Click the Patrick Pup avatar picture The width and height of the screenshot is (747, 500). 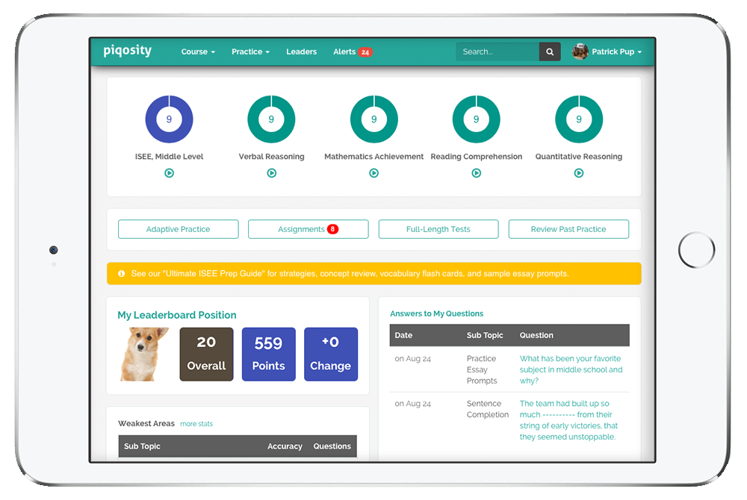point(580,52)
